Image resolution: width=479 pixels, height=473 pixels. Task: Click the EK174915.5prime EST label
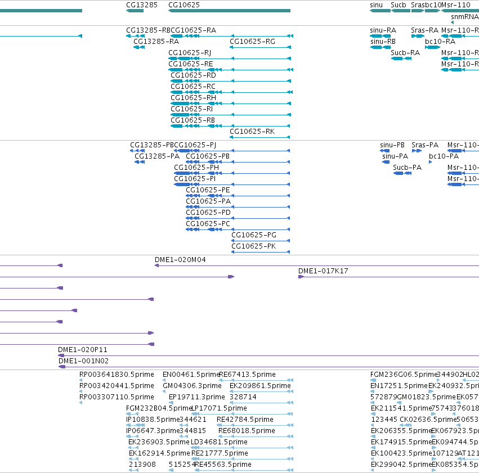tap(401, 442)
